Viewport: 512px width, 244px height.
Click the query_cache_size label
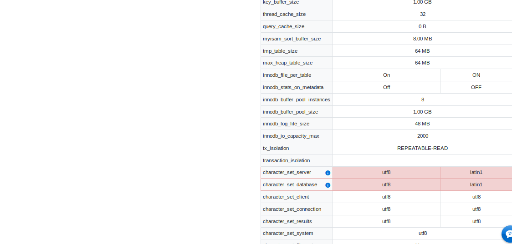[x=283, y=26]
